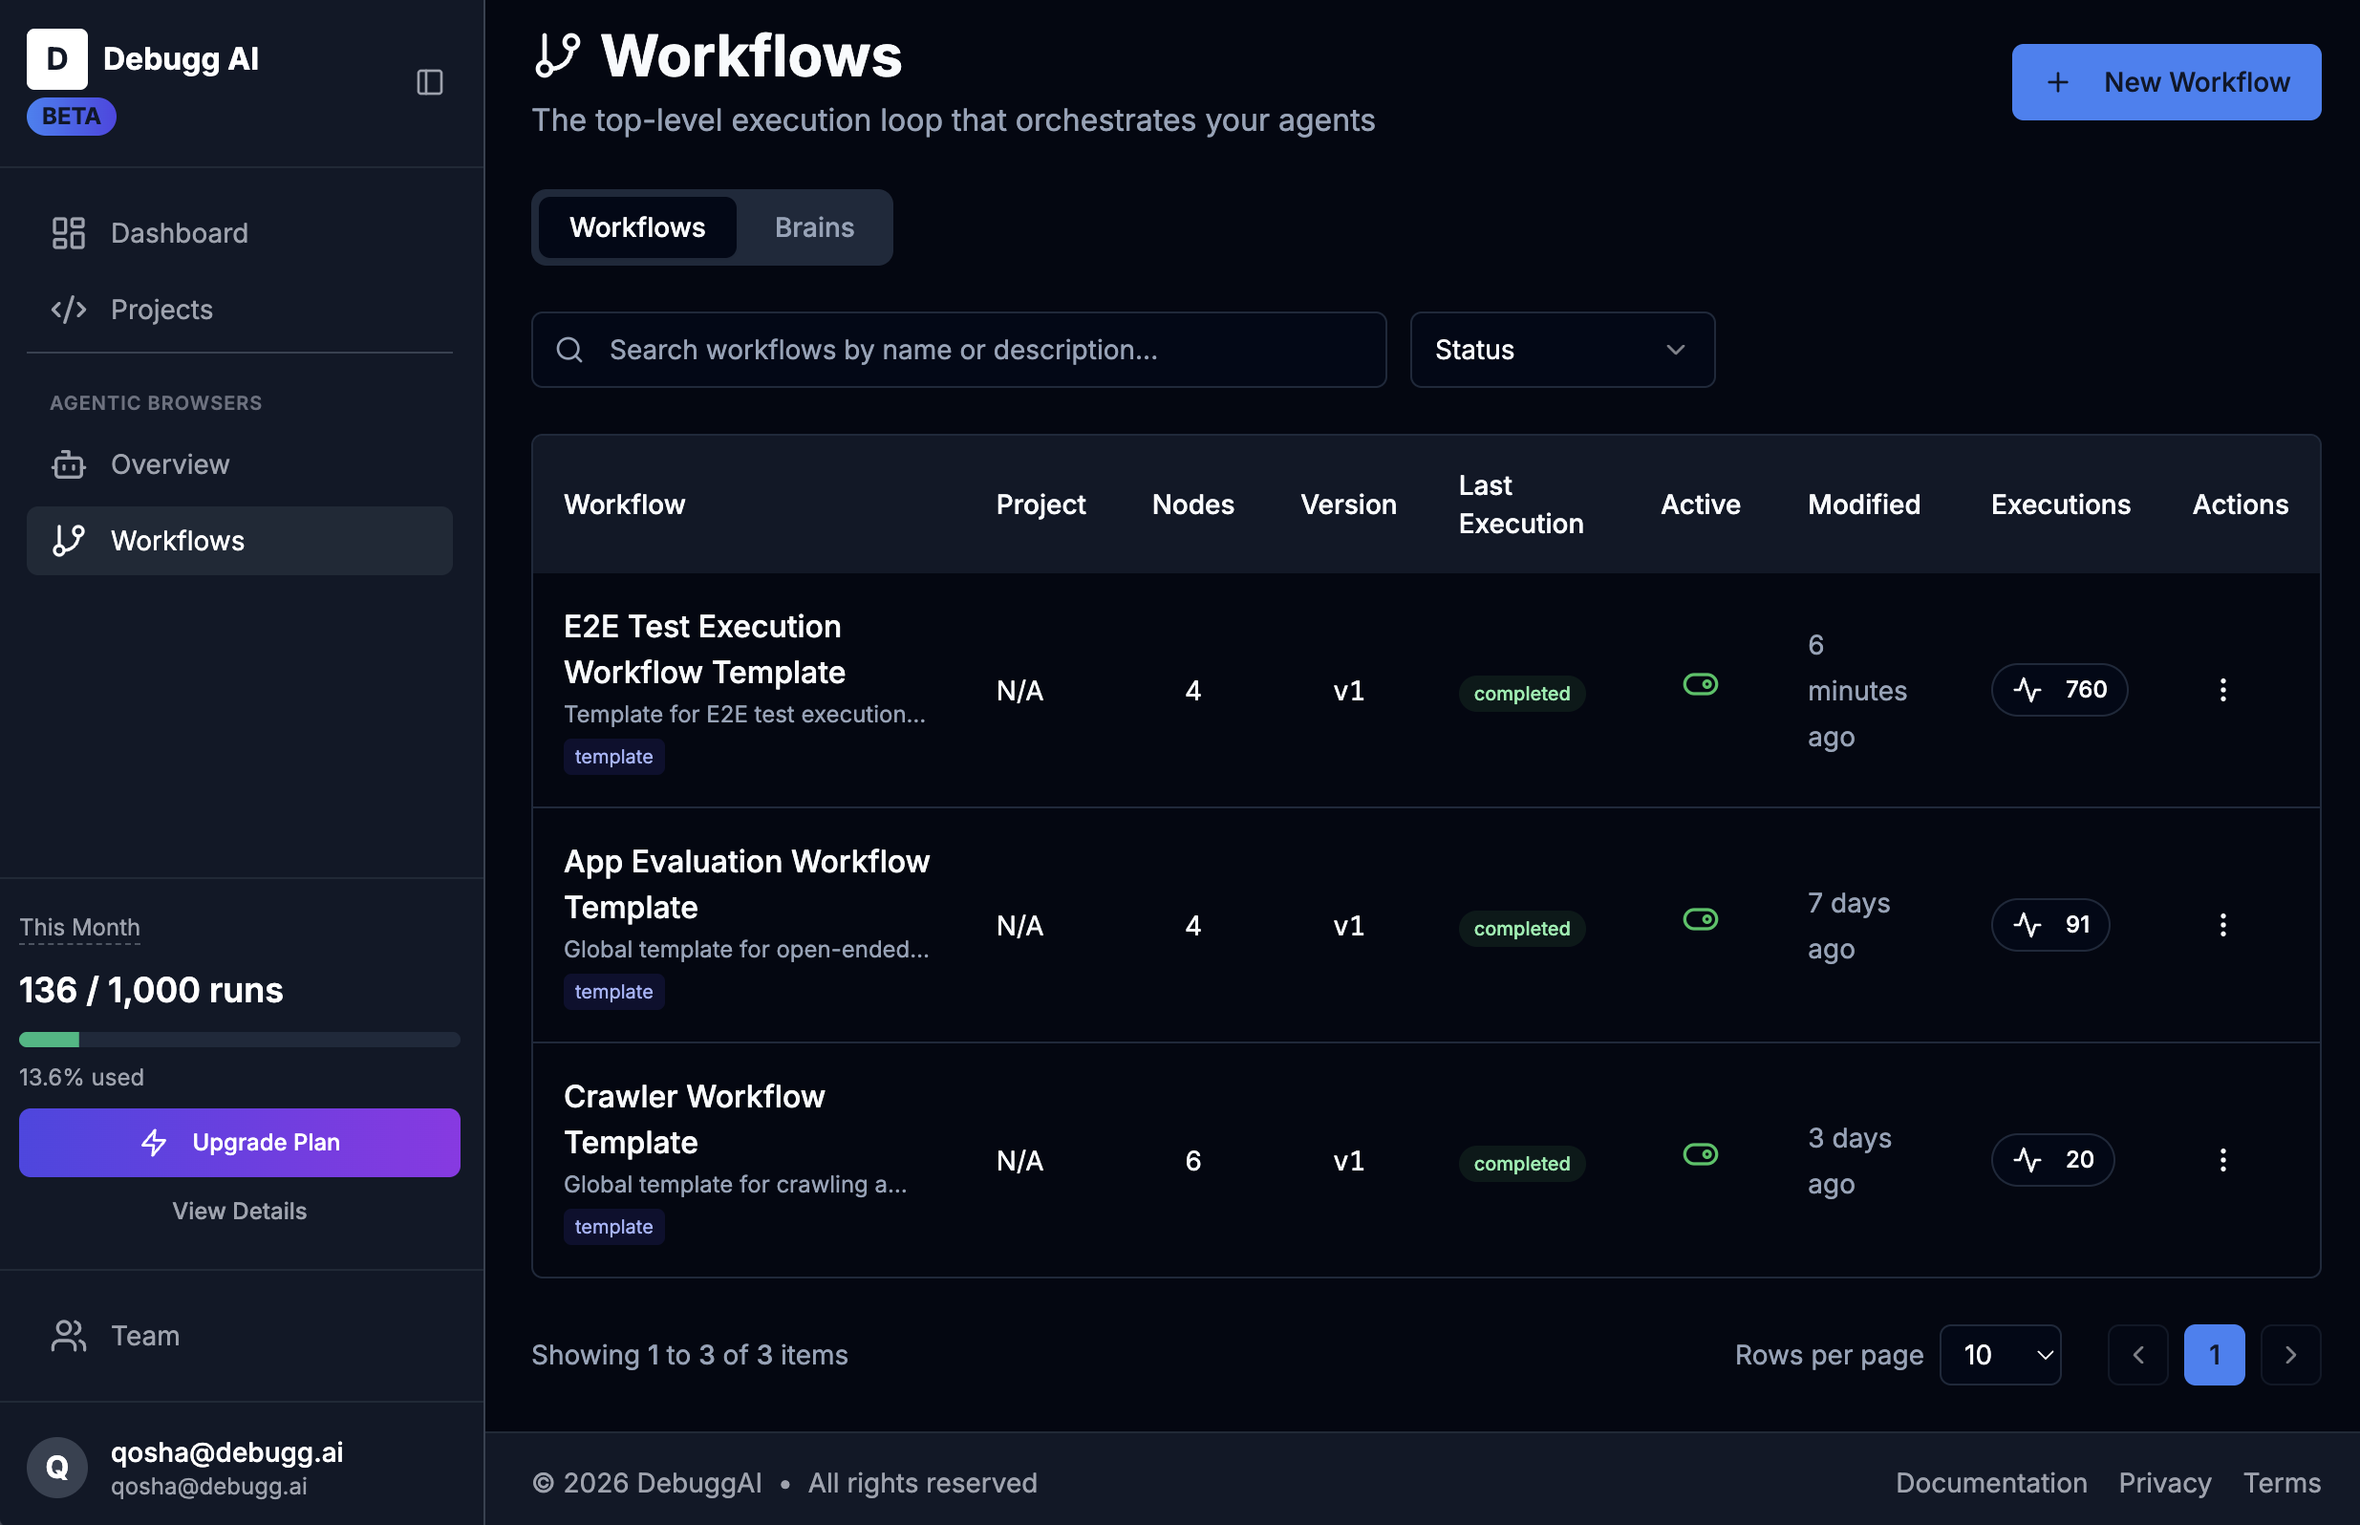Change rows per page dropdown
Viewport: 2360px width, 1525px height.
tap(2001, 1354)
